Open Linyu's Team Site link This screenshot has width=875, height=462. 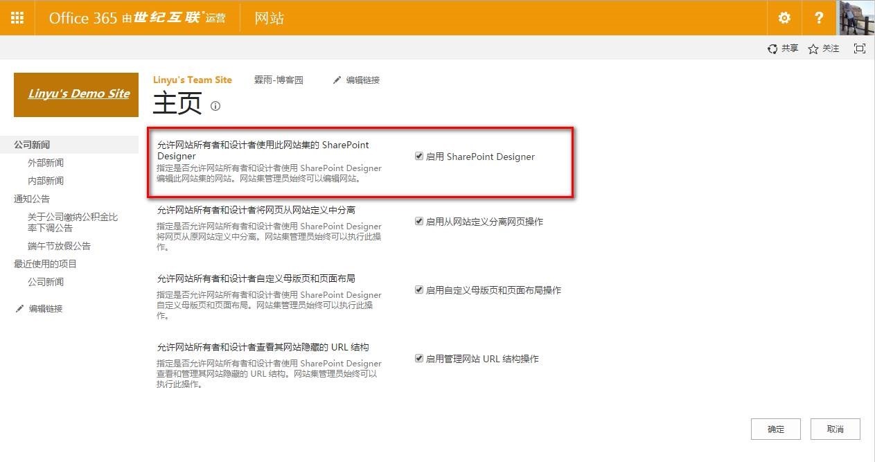point(193,80)
